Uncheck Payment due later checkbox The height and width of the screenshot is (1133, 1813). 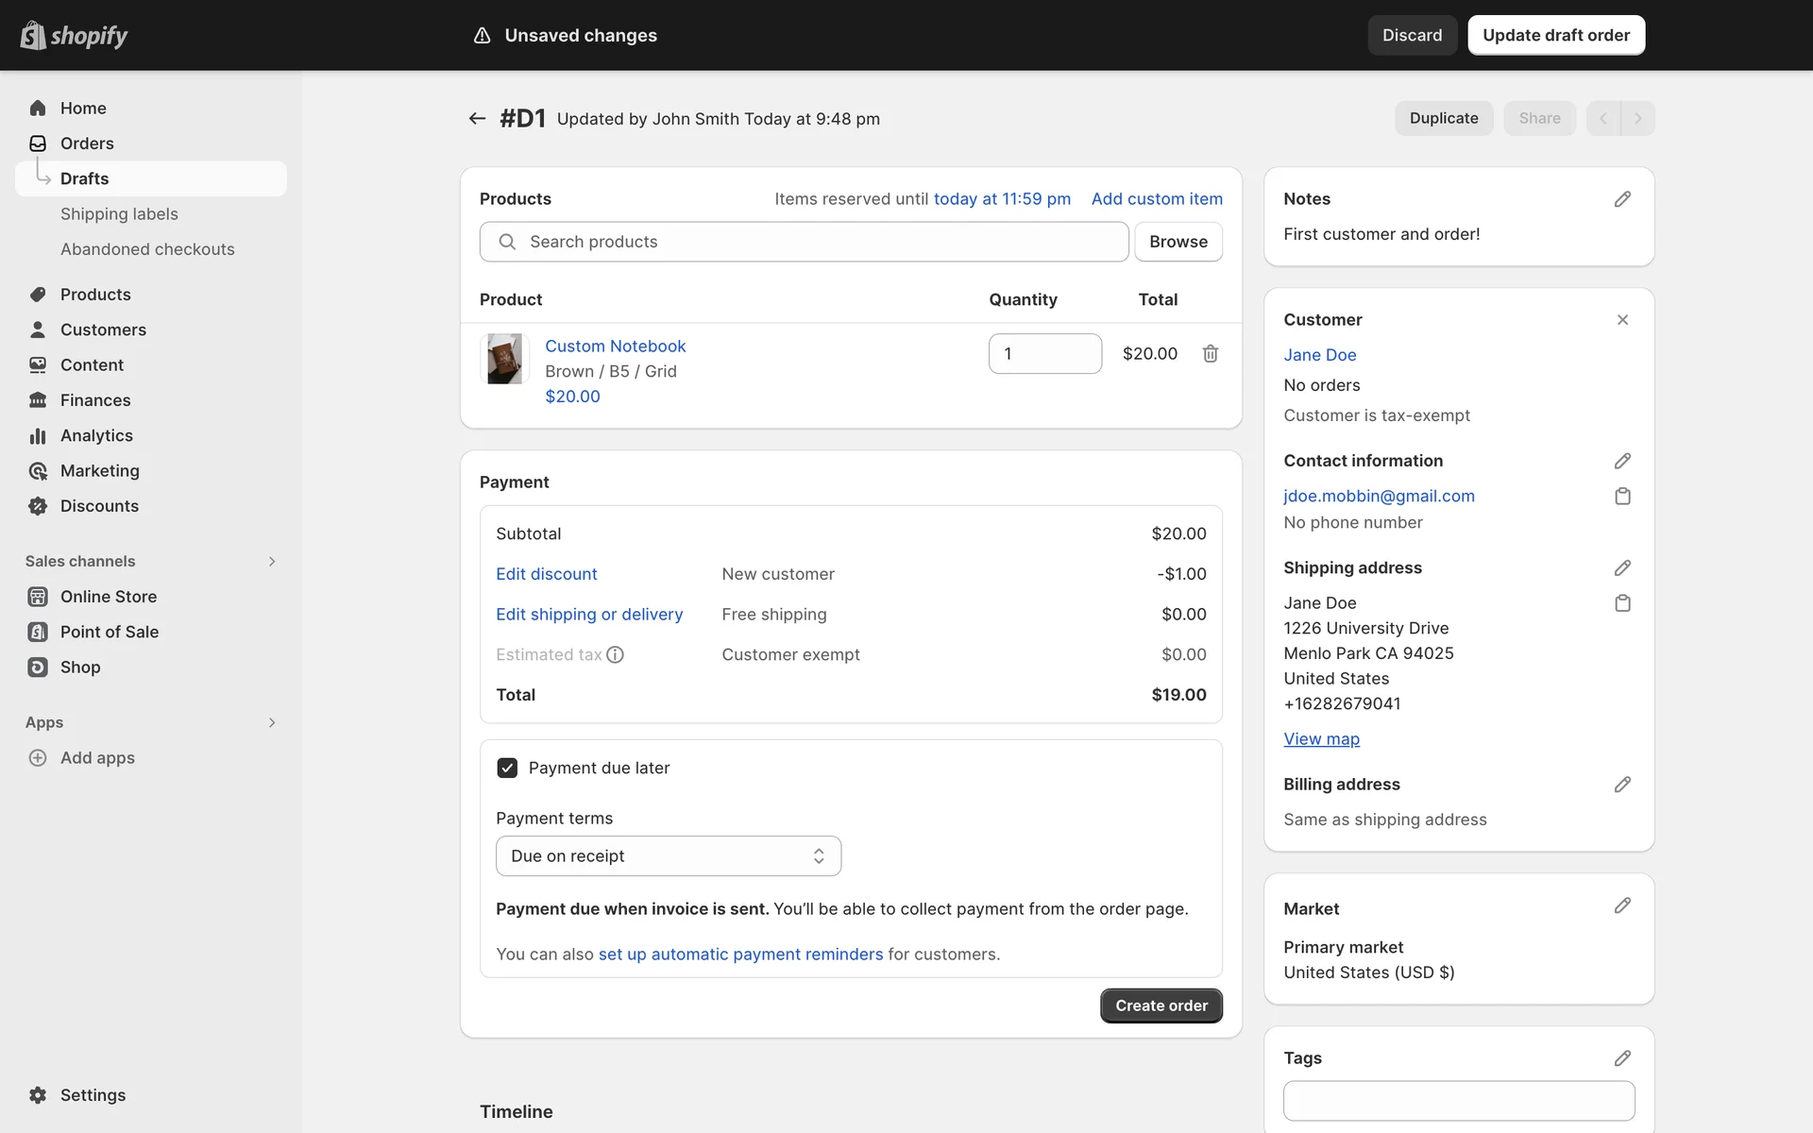click(x=507, y=768)
